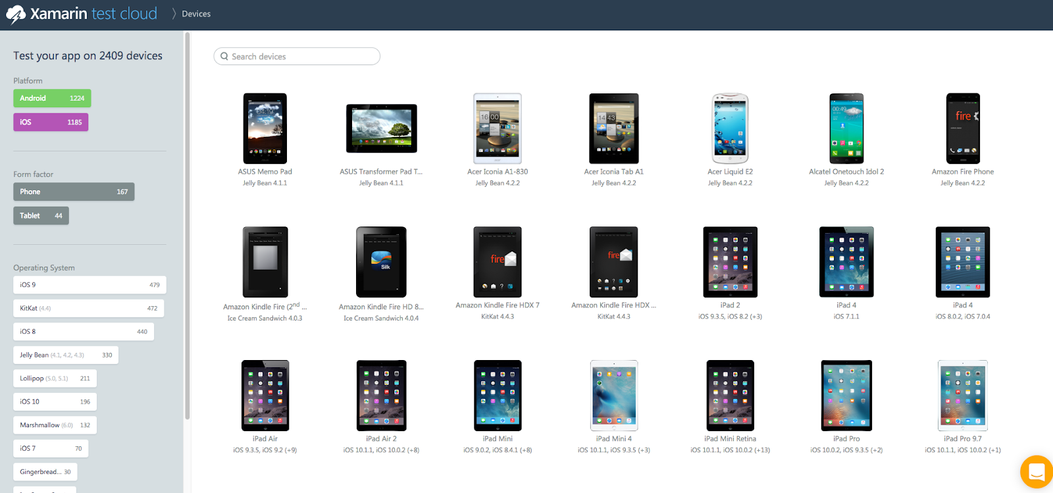This screenshot has width=1053, height=493.
Task: Toggle the Android platform filter
Action: [x=52, y=98]
